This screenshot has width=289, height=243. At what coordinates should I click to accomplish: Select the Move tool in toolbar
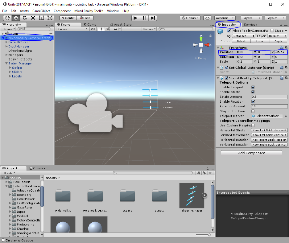[16, 18]
